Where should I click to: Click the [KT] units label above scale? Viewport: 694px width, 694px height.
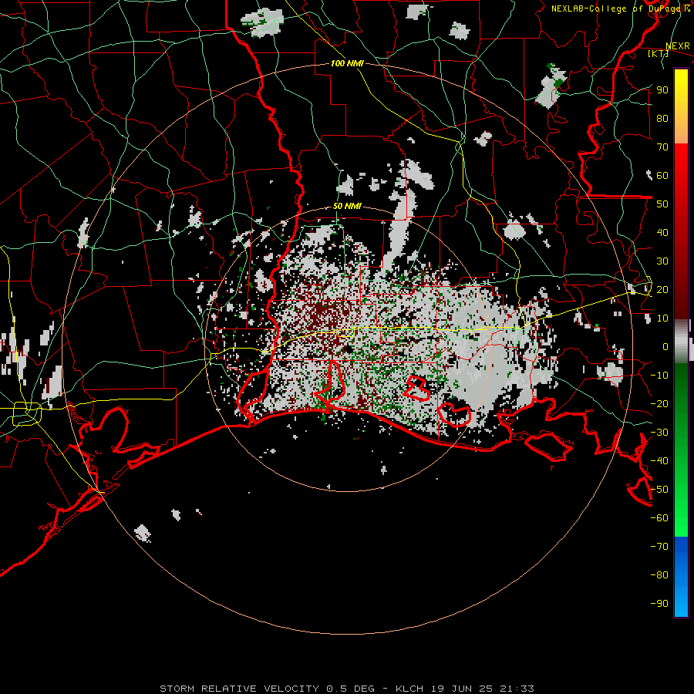pyautogui.click(x=658, y=53)
